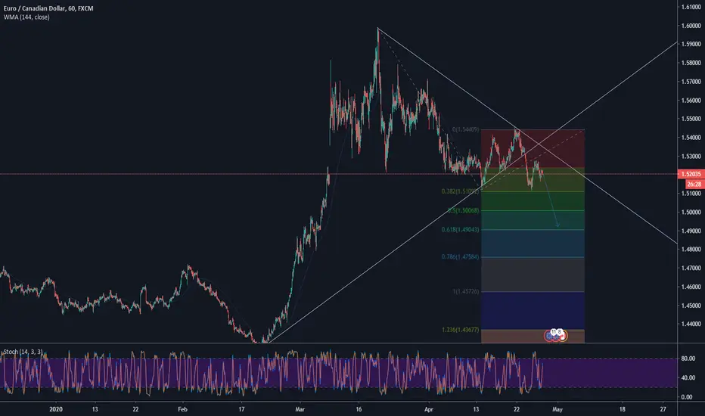Click the Mar date axis label
This screenshot has height=416, width=705.
(x=300, y=409)
